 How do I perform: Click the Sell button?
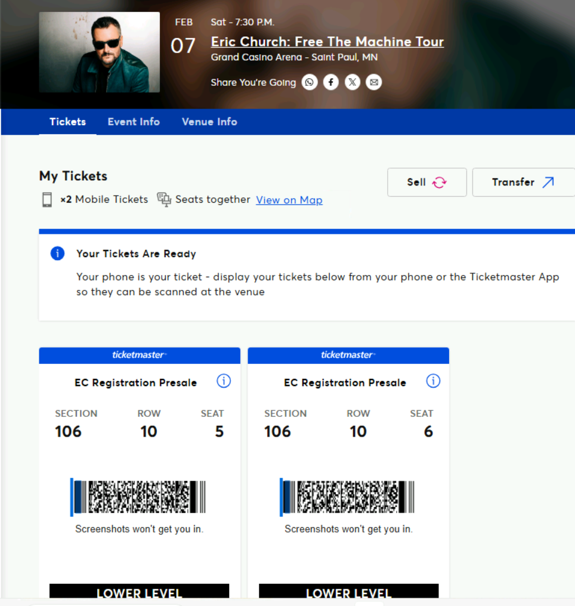tap(427, 182)
